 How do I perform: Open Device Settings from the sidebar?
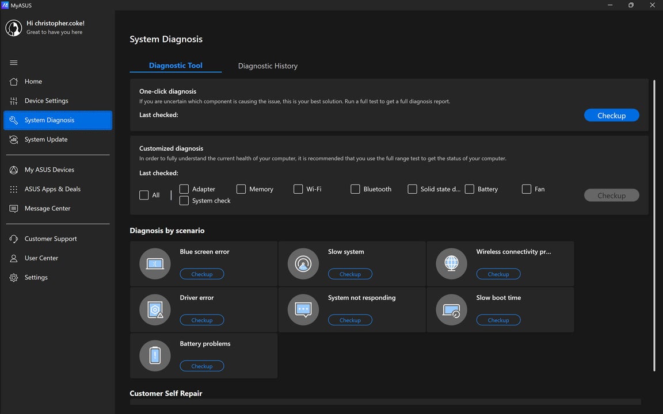46,101
